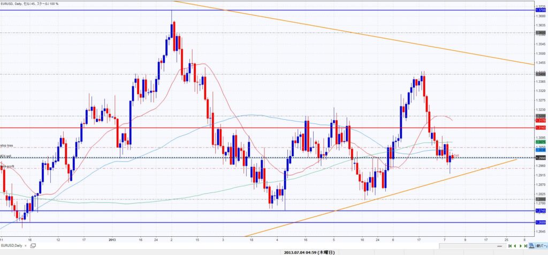Select the blue 1.3708 price label

point(541,10)
